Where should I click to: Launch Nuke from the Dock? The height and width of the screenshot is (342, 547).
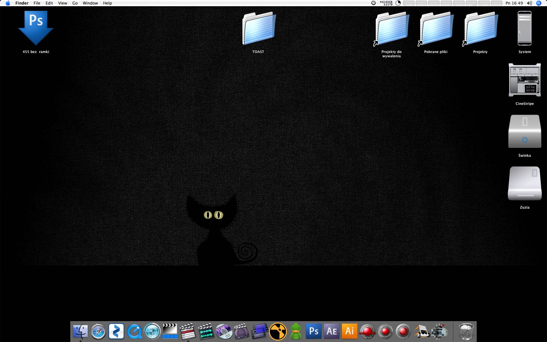278,331
